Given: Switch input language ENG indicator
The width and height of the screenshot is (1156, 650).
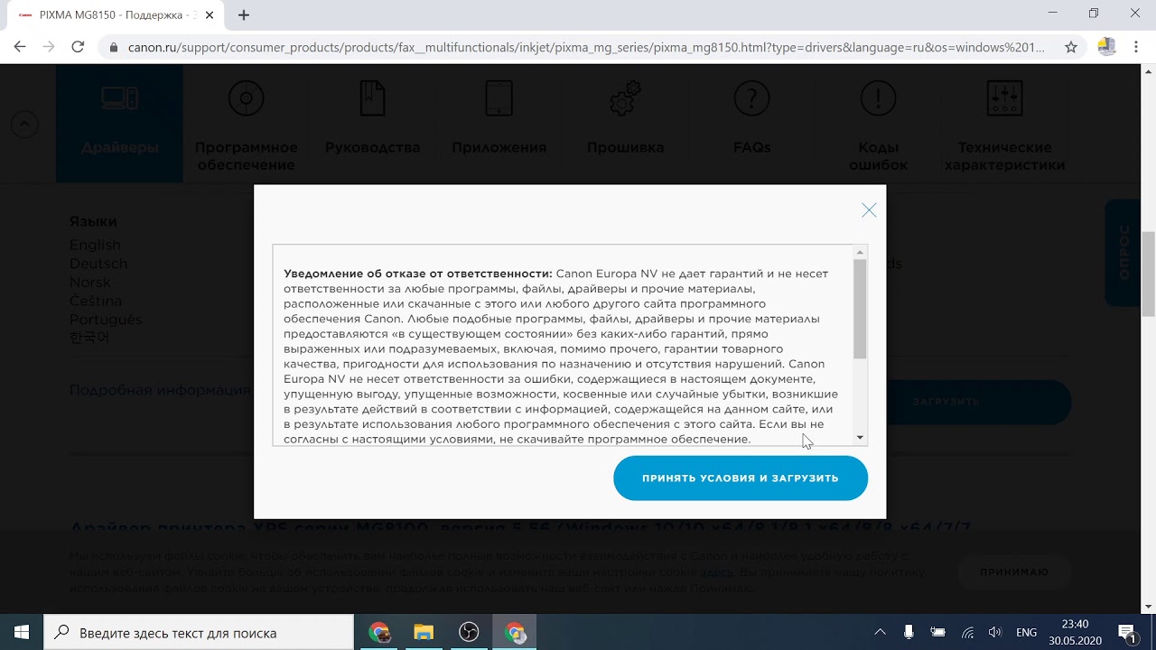Looking at the screenshot, I should tap(1026, 633).
